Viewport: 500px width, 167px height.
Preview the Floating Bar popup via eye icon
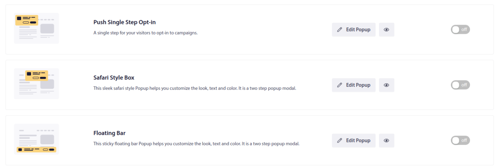pyautogui.click(x=386, y=141)
